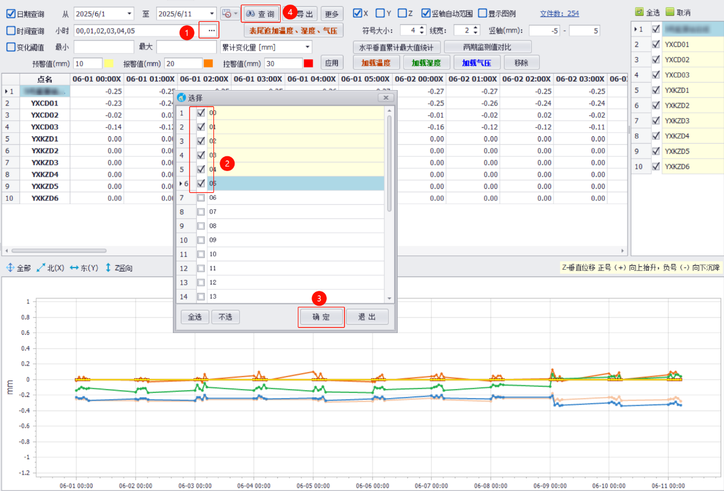Screen dimensions: 724x491
Task: Select the Z竖向 vertical arrow icon
Action: click(108, 267)
